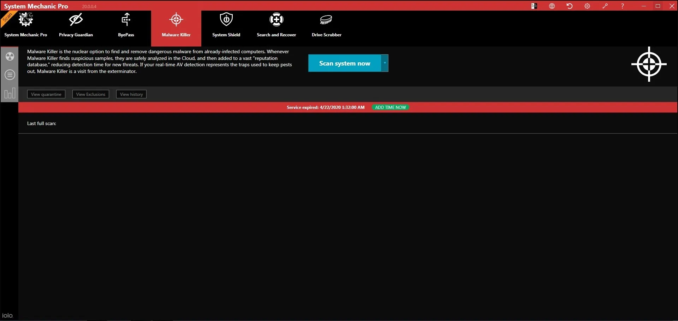Click the globe icon in title bar
The width and height of the screenshot is (678, 321).
[x=552, y=6]
